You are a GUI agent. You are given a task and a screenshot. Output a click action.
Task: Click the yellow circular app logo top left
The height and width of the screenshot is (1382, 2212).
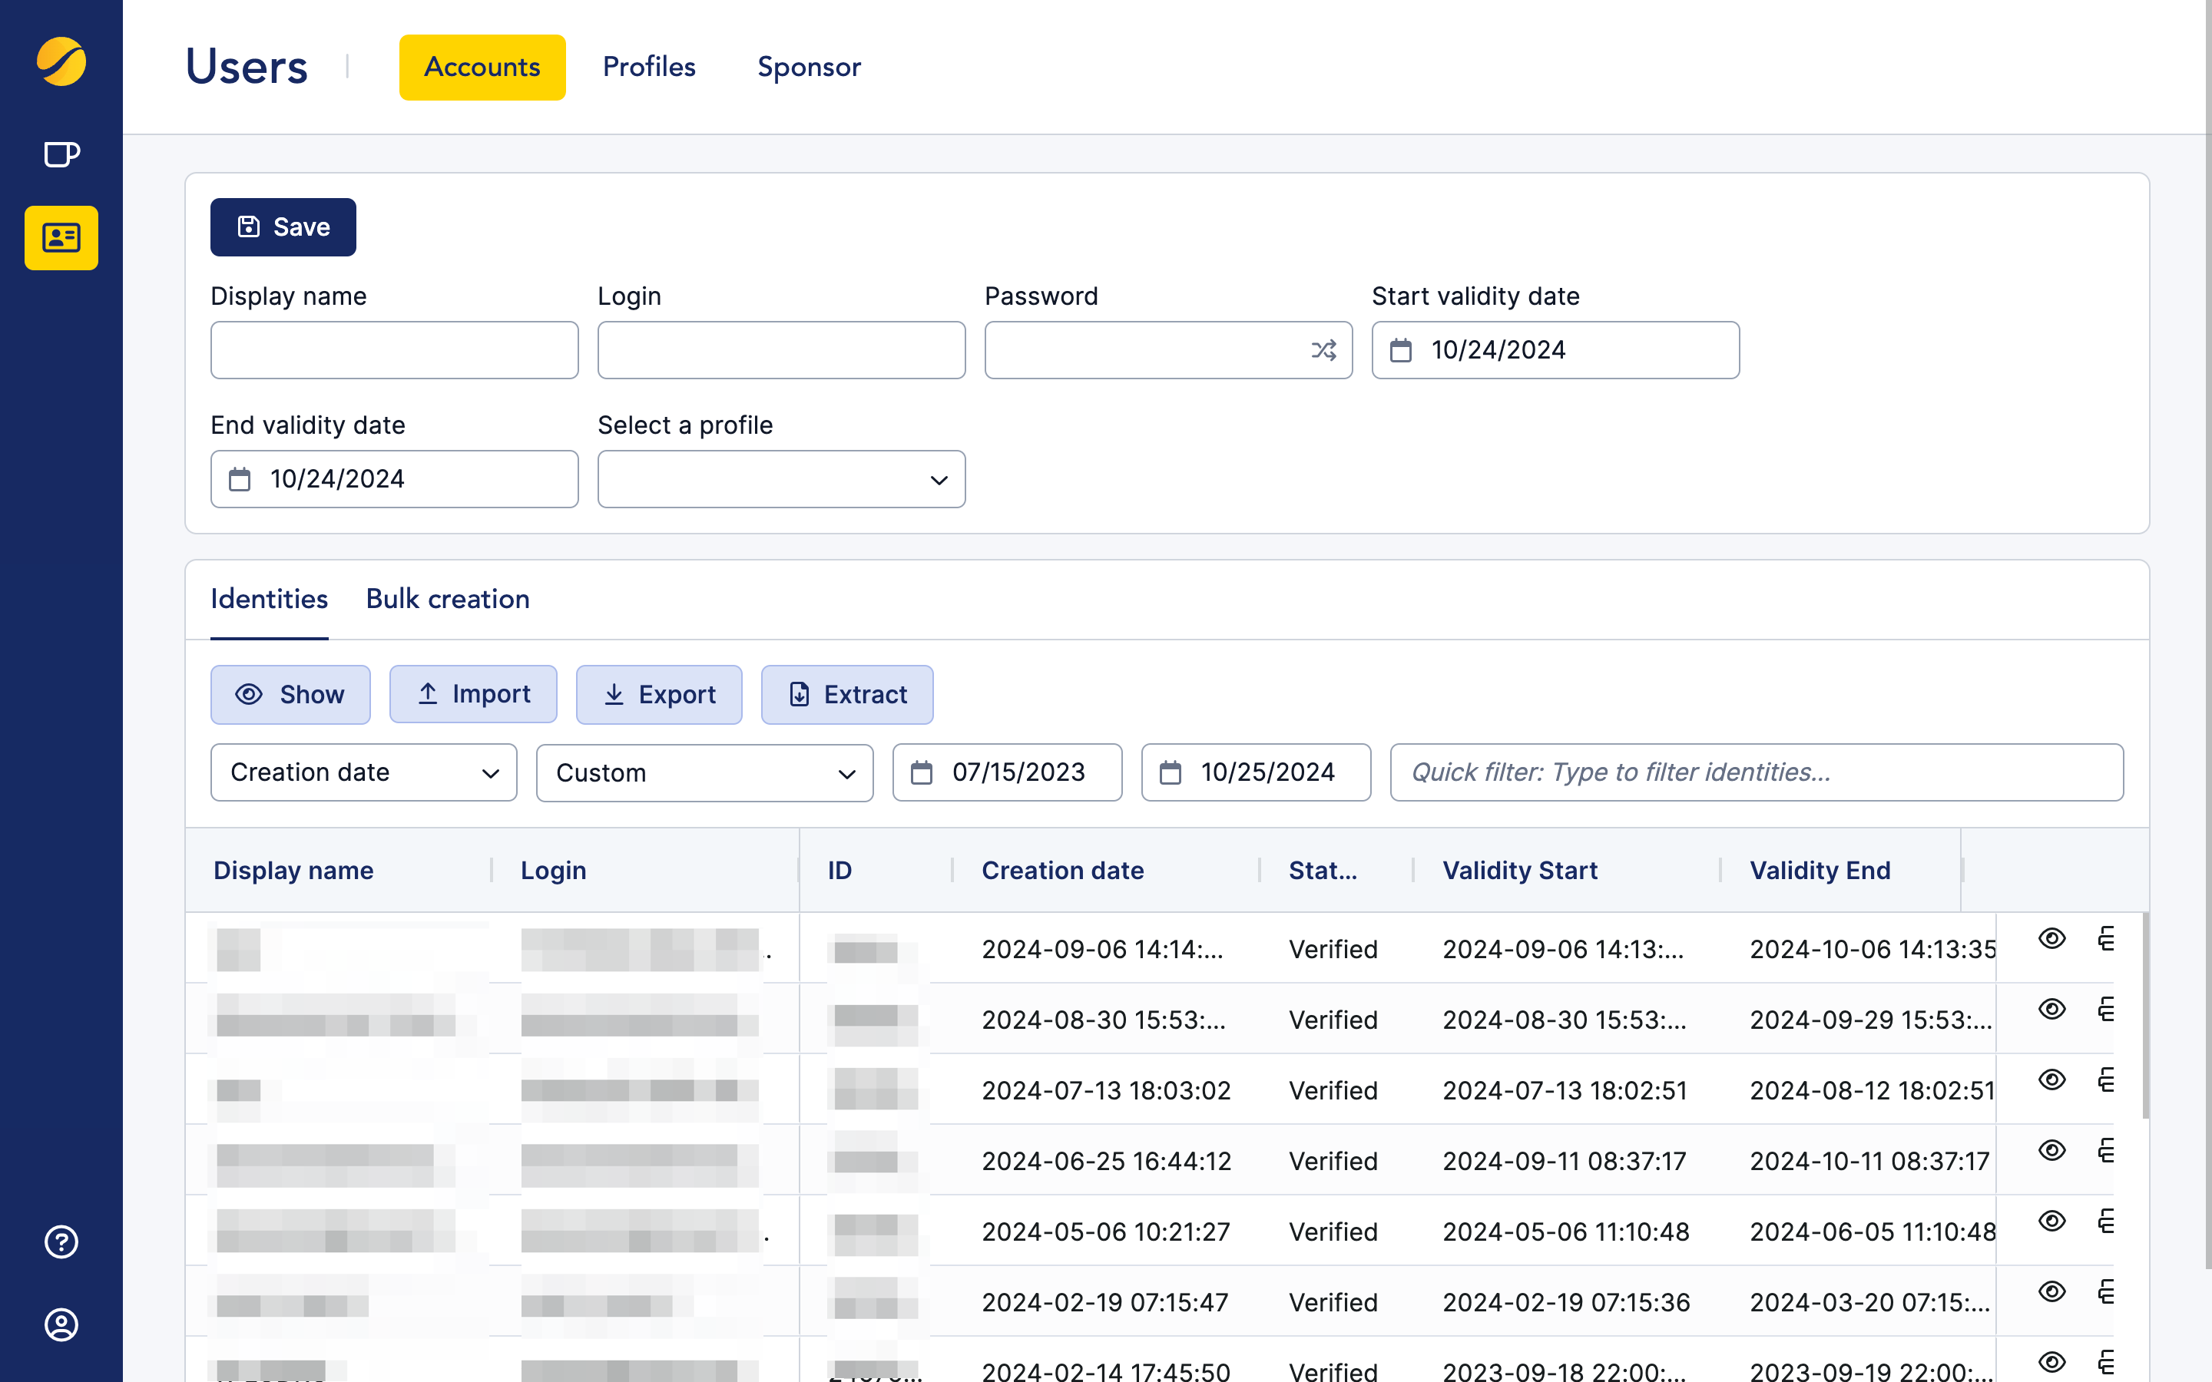[x=61, y=63]
